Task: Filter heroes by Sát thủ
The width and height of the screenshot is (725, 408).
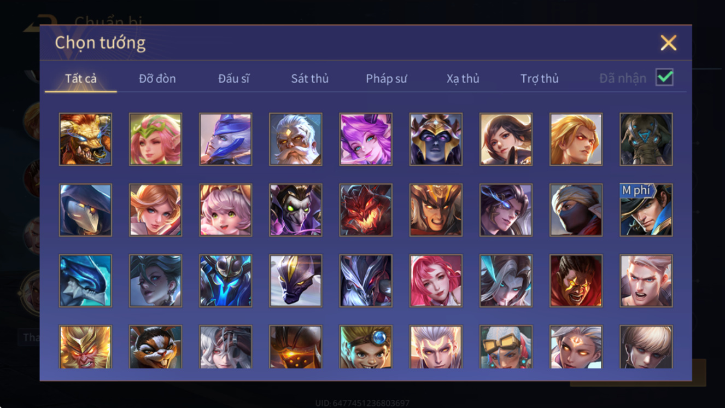Action: 310,79
